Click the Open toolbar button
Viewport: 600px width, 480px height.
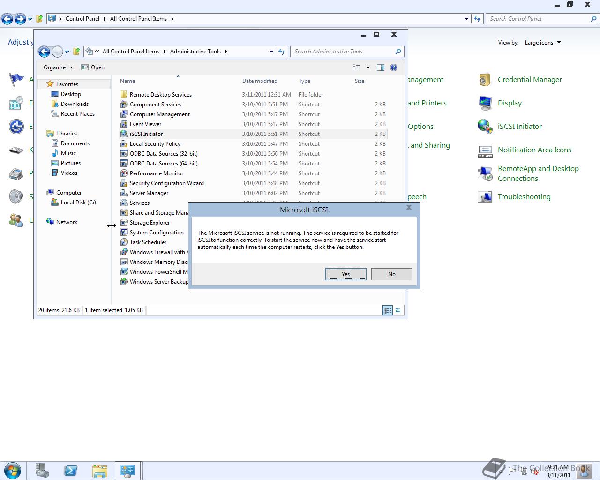pos(93,67)
